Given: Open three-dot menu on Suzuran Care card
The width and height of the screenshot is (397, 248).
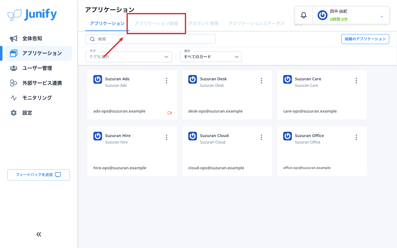Looking at the screenshot, I should click(356, 81).
